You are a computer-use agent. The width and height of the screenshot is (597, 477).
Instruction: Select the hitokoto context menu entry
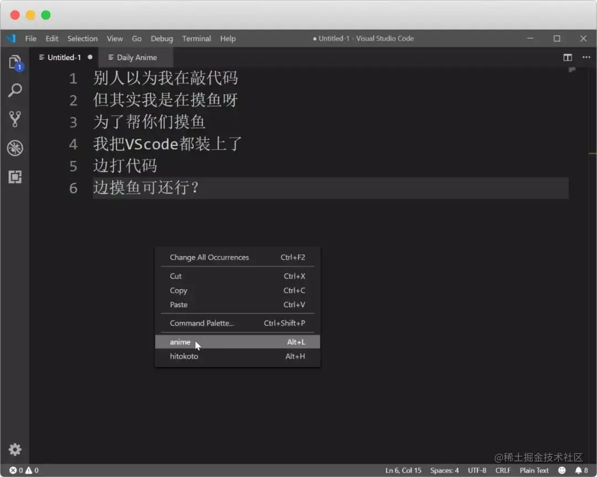tap(238, 357)
